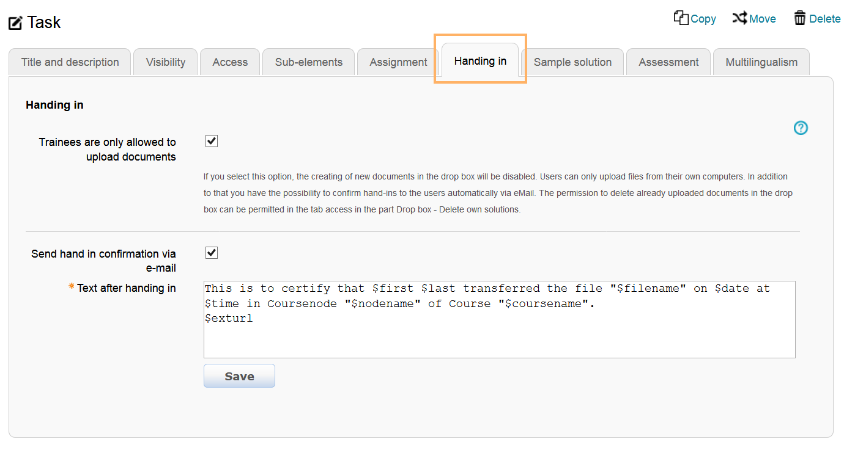Open the Title and description tab

point(70,62)
